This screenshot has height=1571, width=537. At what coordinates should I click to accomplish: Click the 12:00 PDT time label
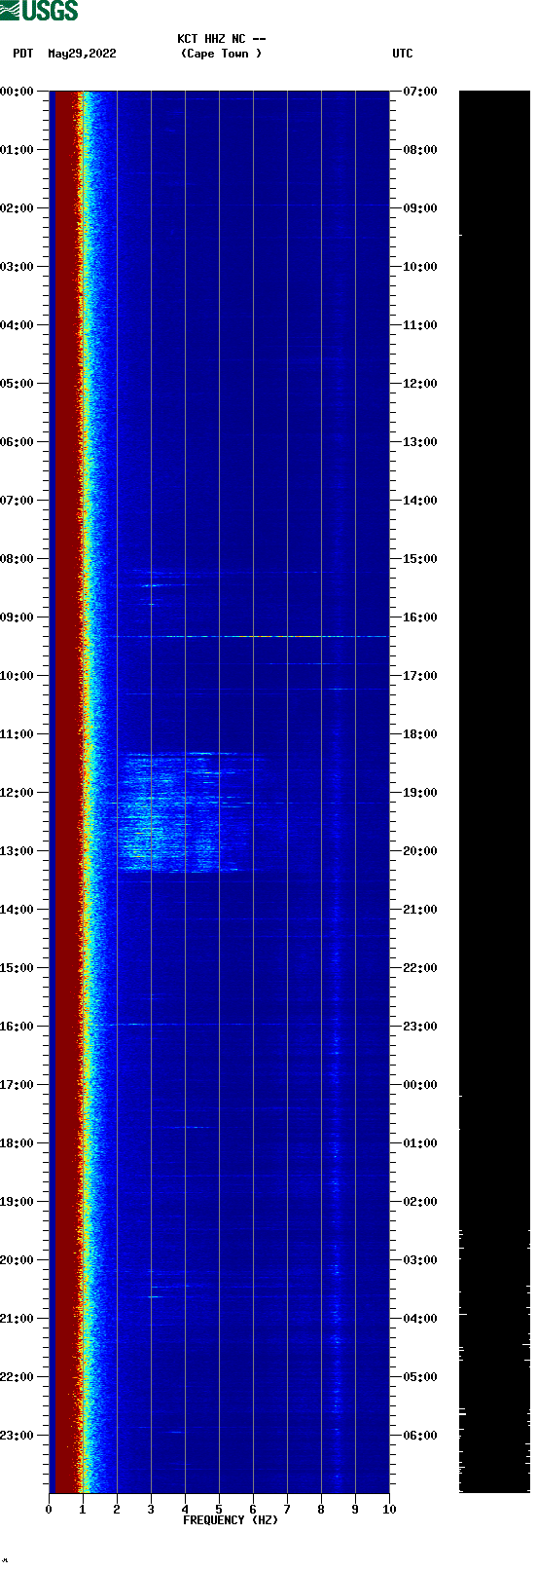(x=18, y=793)
